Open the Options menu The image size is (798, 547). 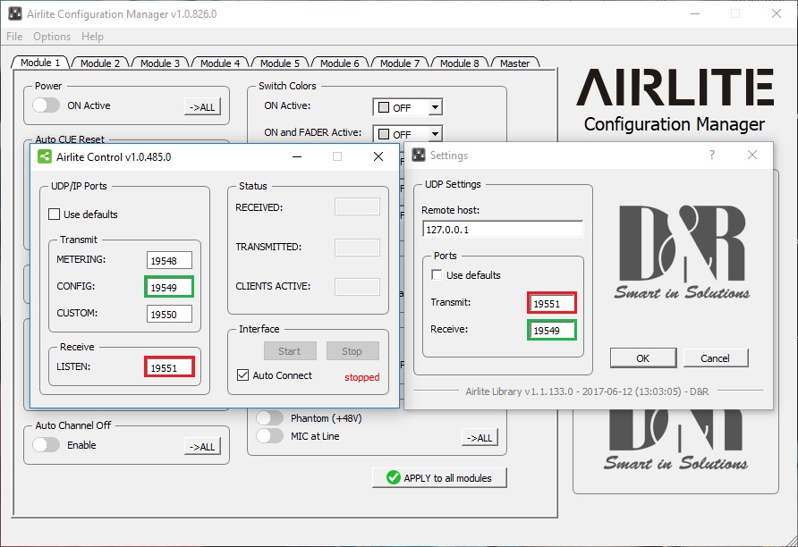coord(52,37)
